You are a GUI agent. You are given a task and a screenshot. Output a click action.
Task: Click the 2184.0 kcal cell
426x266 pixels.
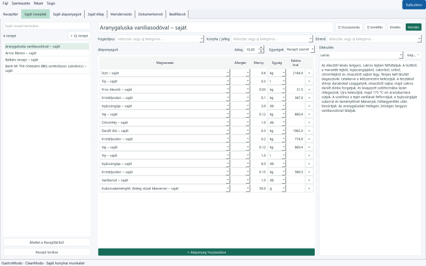(x=296, y=73)
